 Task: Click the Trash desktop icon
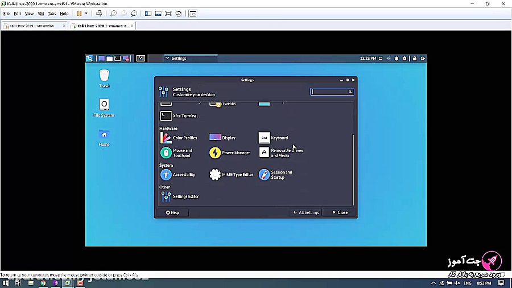point(104,79)
